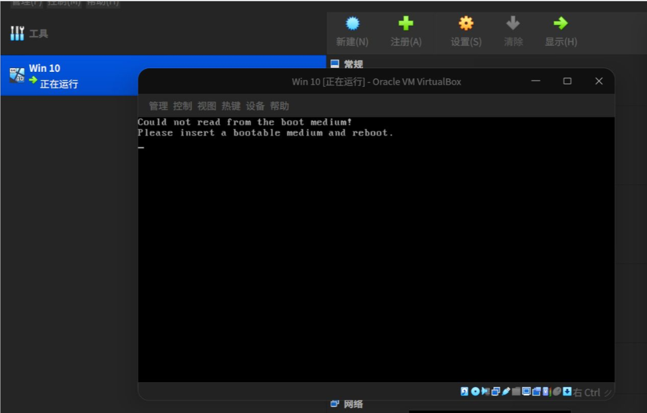647x413 pixels.
Task: Open the 控制 menu in the VM window
Action: point(182,106)
